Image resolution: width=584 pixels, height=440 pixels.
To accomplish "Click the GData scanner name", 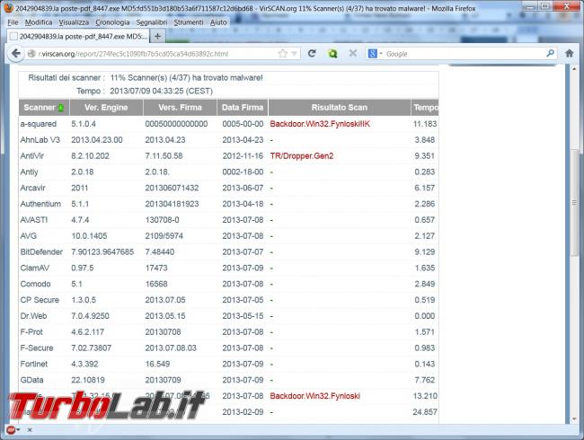I will (31, 380).
